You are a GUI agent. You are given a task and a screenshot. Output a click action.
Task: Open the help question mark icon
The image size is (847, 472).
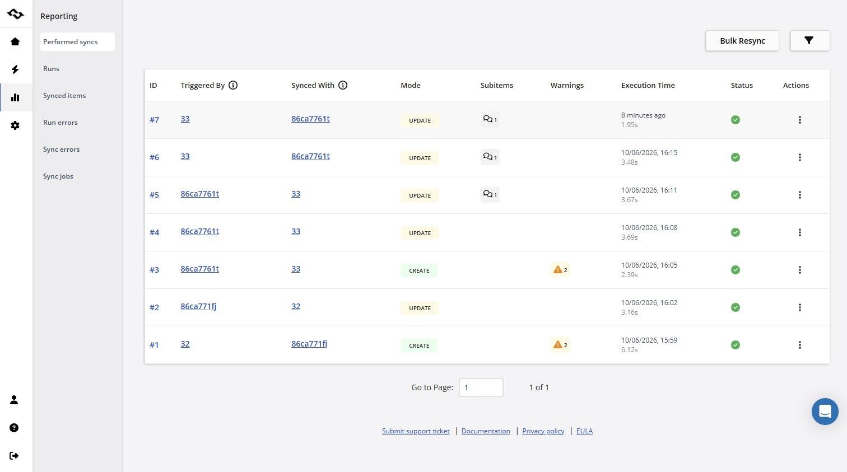[x=14, y=428]
